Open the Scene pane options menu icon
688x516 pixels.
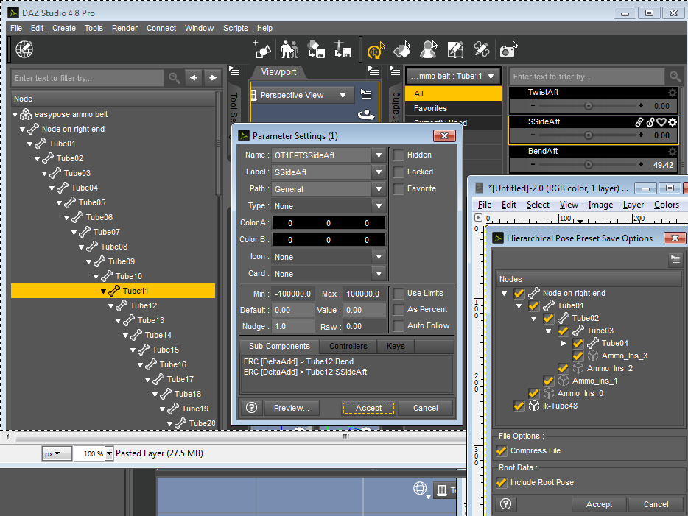tap(235, 71)
